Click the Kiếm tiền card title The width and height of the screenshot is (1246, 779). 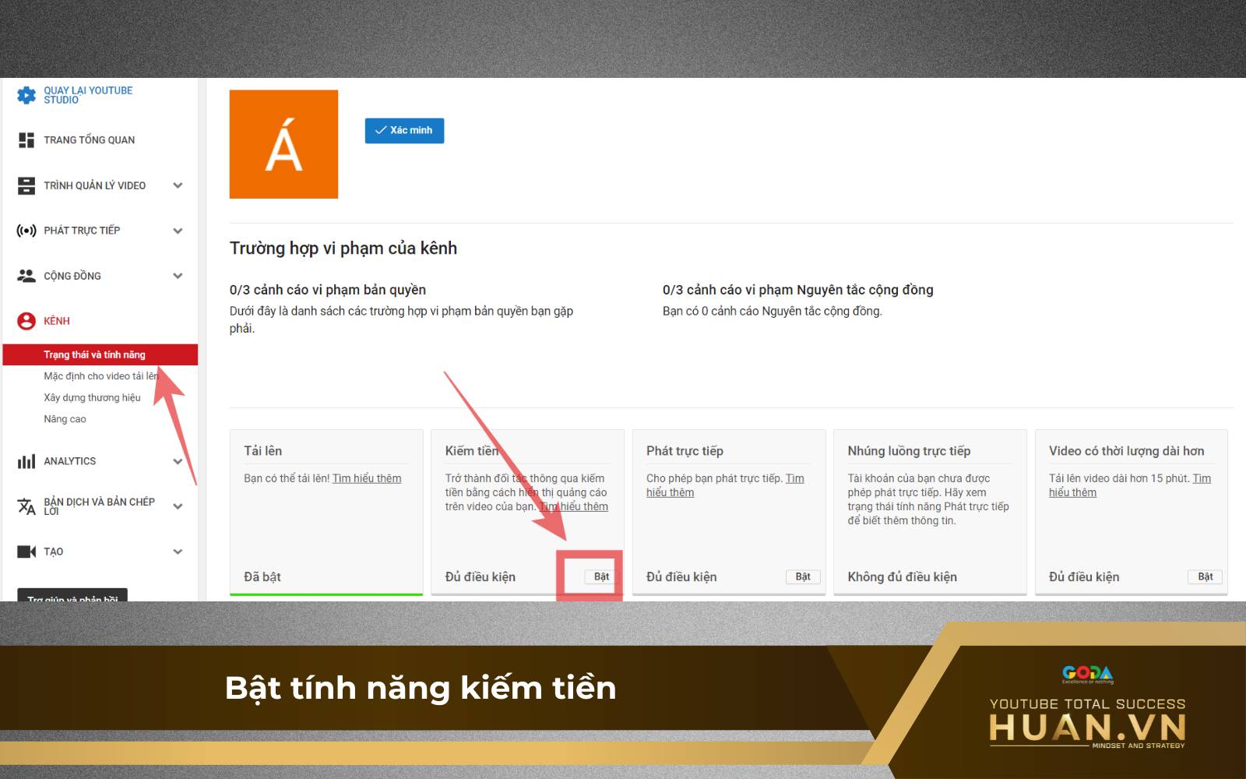pyautogui.click(x=472, y=451)
